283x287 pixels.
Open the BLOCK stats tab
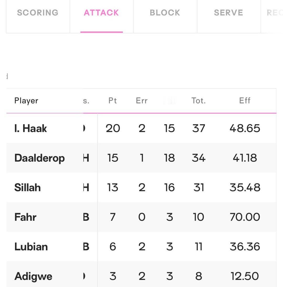pyautogui.click(x=165, y=13)
